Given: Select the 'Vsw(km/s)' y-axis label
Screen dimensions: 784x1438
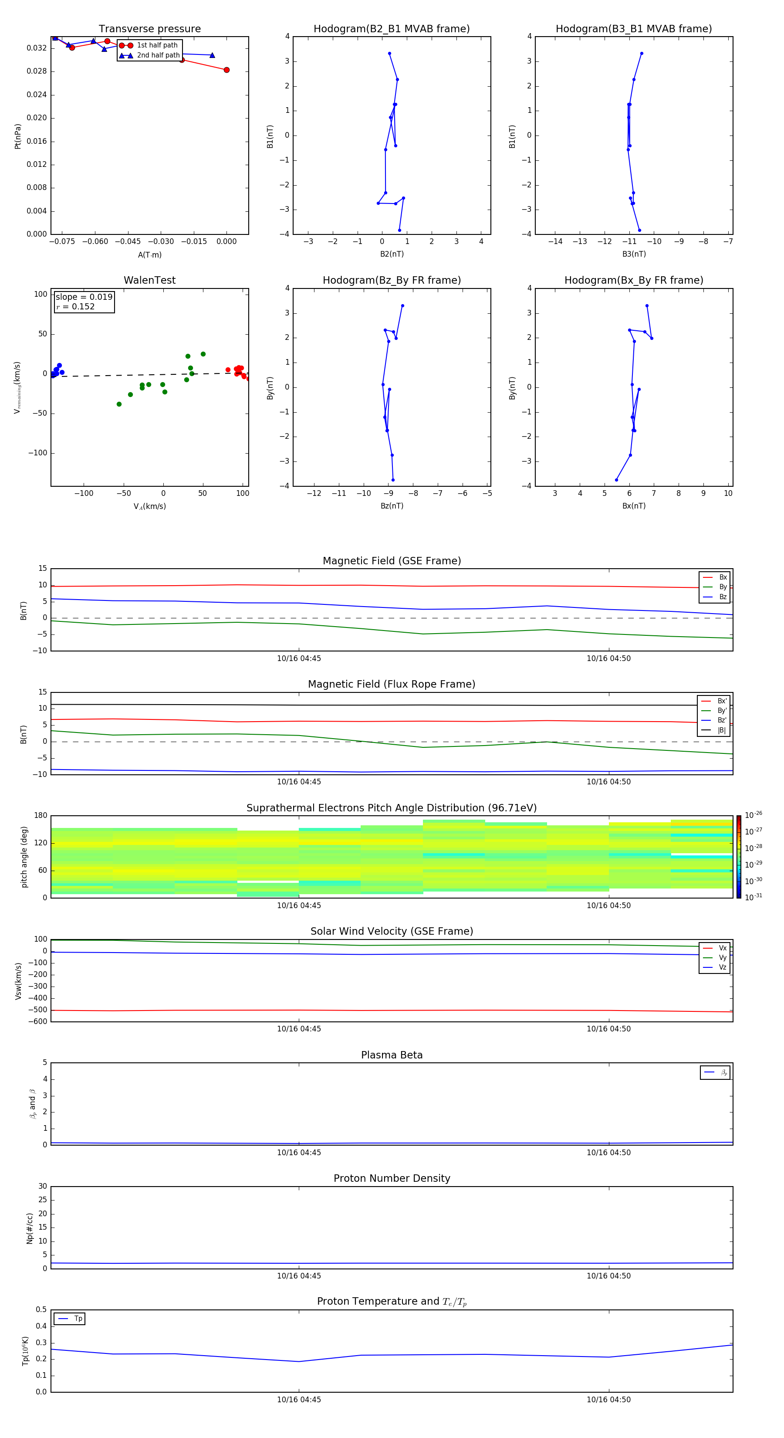Looking at the screenshot, I should pos(18,980).
